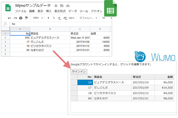Click spreadsheet cell 2017/01/21 in row 5
The height and width of the screenshot is (118, 178).
click(80, 50)
